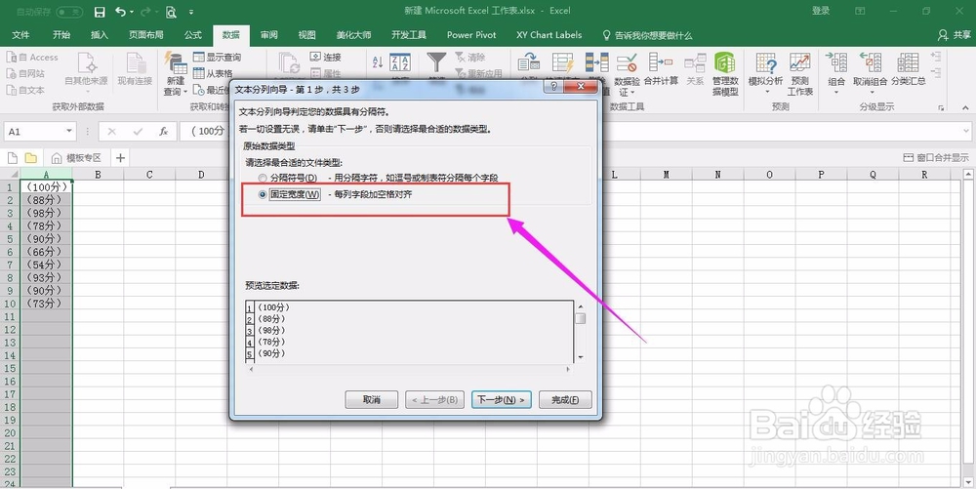Click cell A1 containing (100分)
The width and height of the screenshot is (976, 489).
47,186
